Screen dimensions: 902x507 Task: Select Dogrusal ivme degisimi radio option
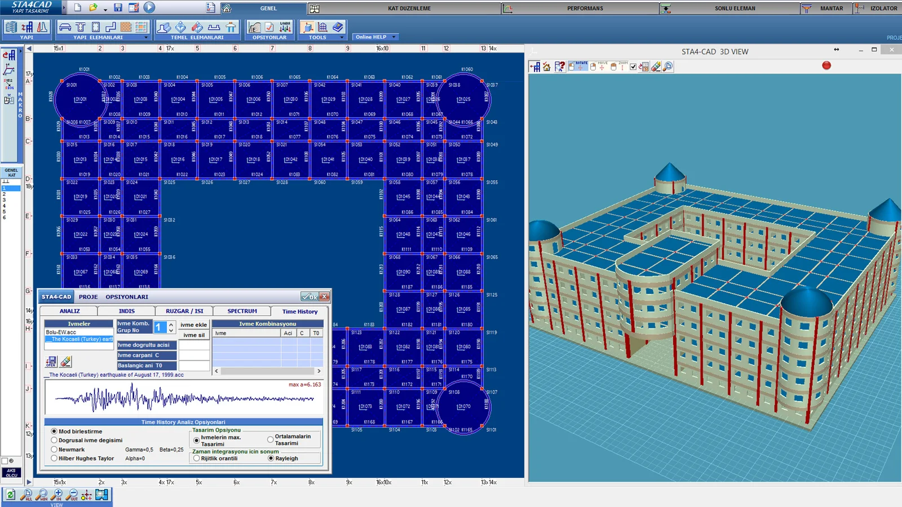pyautogui.click(x=54, y=441)
